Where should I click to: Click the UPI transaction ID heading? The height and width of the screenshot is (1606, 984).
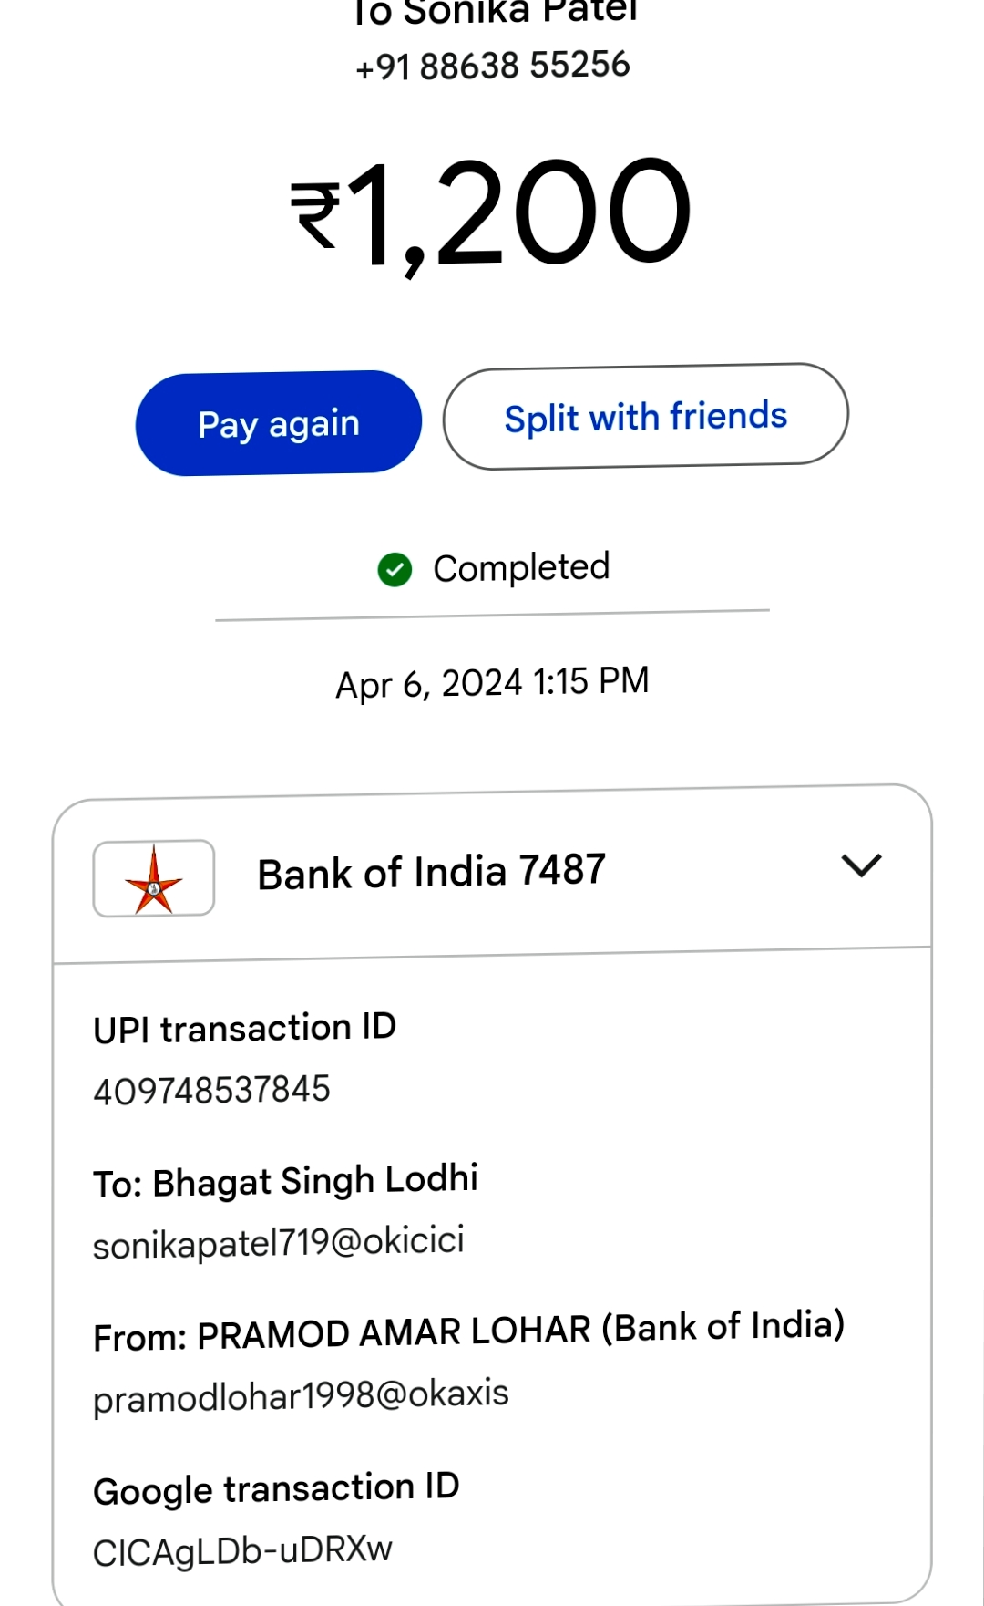pos(244,1029)
